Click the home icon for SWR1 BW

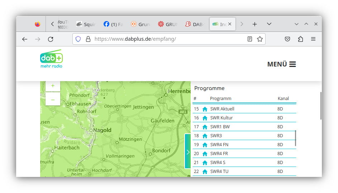pos(205,127)
